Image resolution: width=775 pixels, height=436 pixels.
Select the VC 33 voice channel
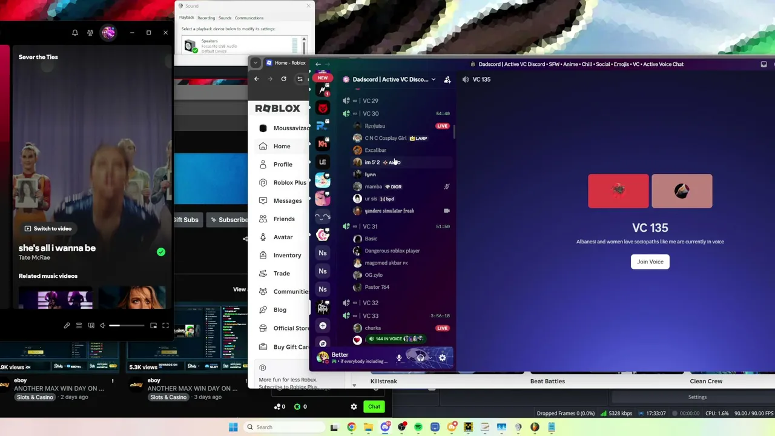tap(396, 315)
